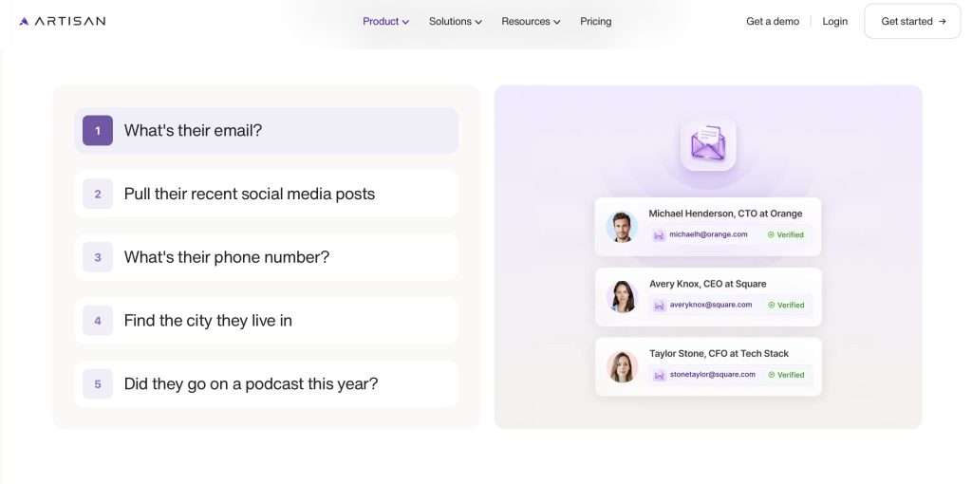Select step 3 What's their phone number

tap(266, 257)
